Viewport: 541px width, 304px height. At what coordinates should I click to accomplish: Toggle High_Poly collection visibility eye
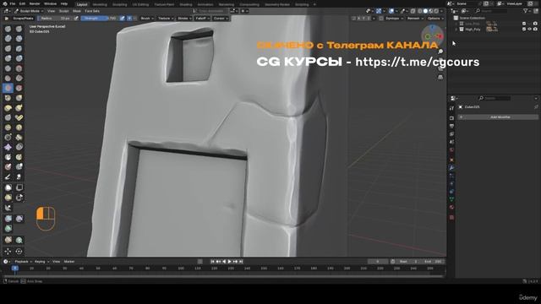click(530, 30)
